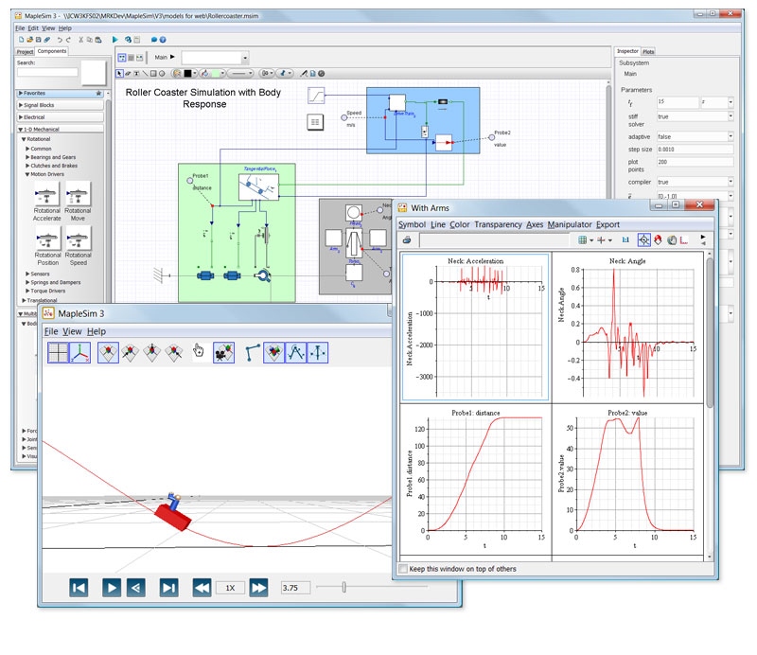Open the Transparency menu in plot window
Viewport: 757px width, 655px height.
498,224
